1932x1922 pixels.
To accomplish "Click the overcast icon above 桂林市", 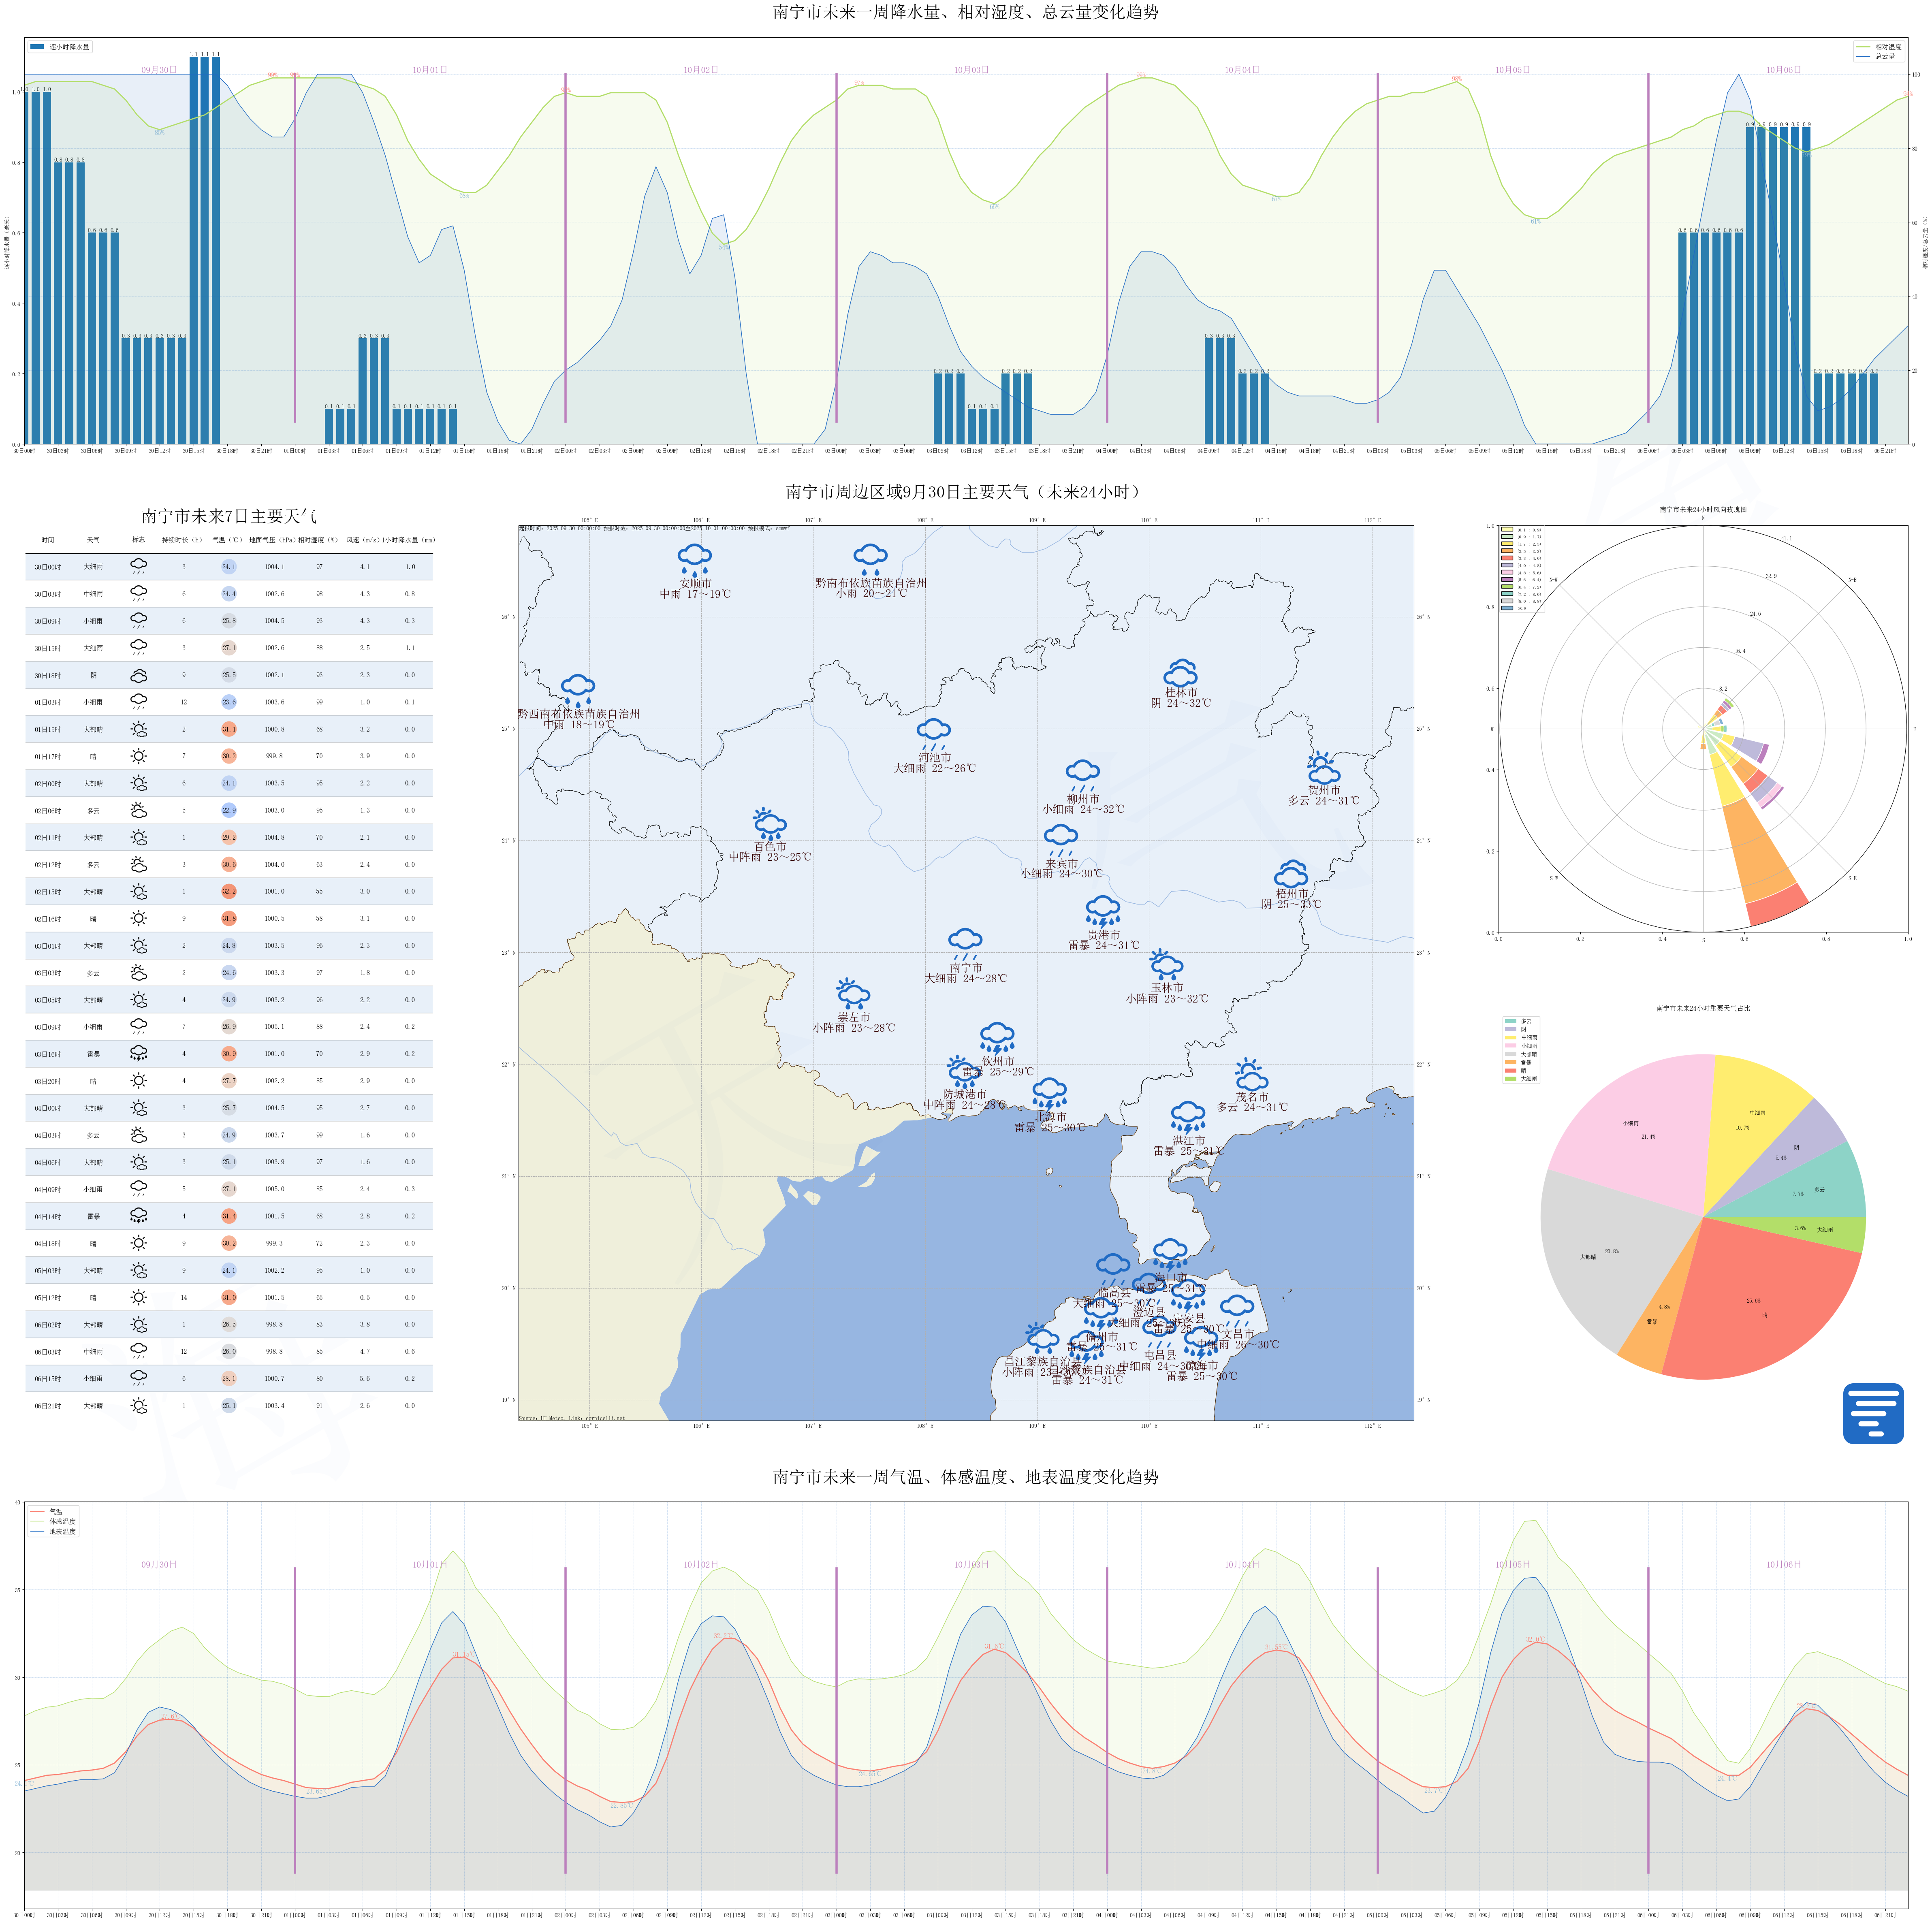I will click(x=1181, y=672).
